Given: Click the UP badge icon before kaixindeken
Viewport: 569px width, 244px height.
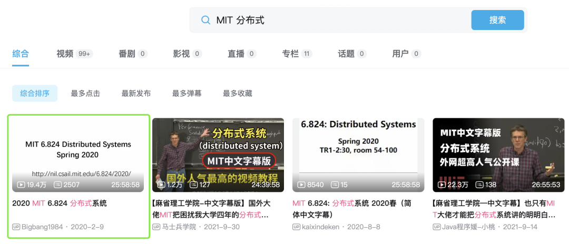Looking at the screenshot, I should click(x=297, y=227).
